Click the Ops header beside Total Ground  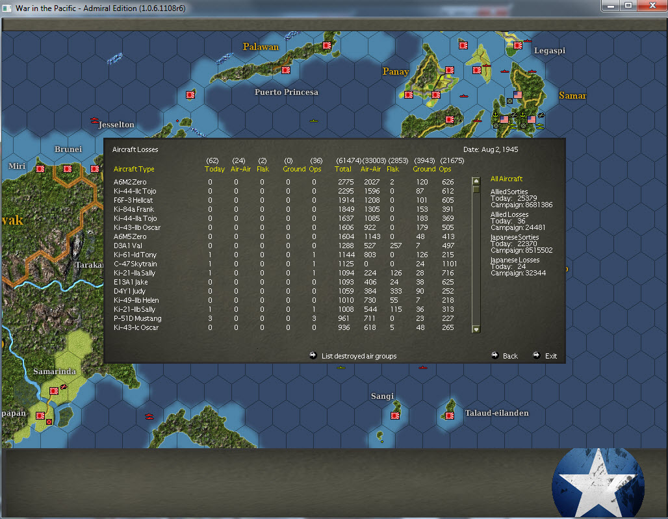click(x=444, y=169)
